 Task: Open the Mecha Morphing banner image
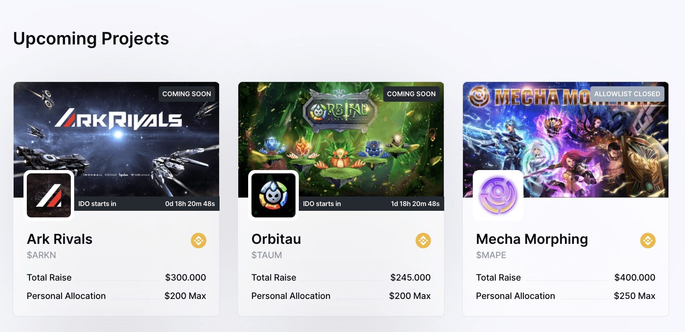click(566, 140)
